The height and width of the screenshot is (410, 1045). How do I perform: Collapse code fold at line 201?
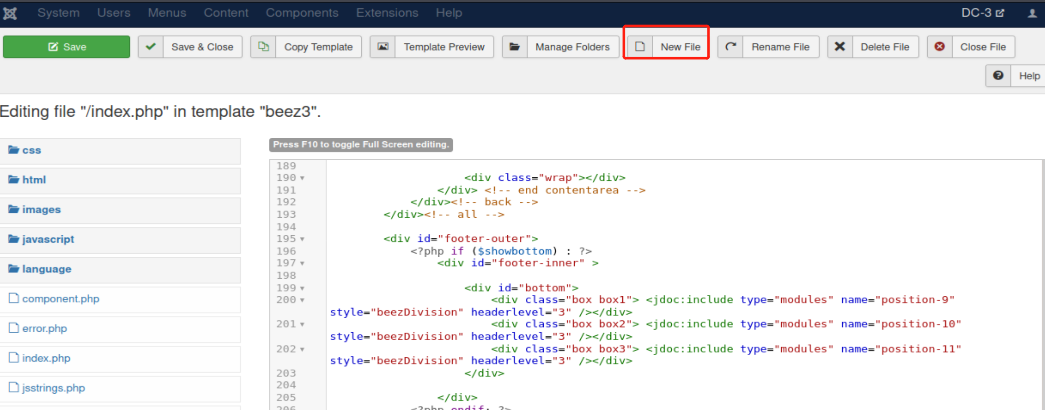pos(302,325)
